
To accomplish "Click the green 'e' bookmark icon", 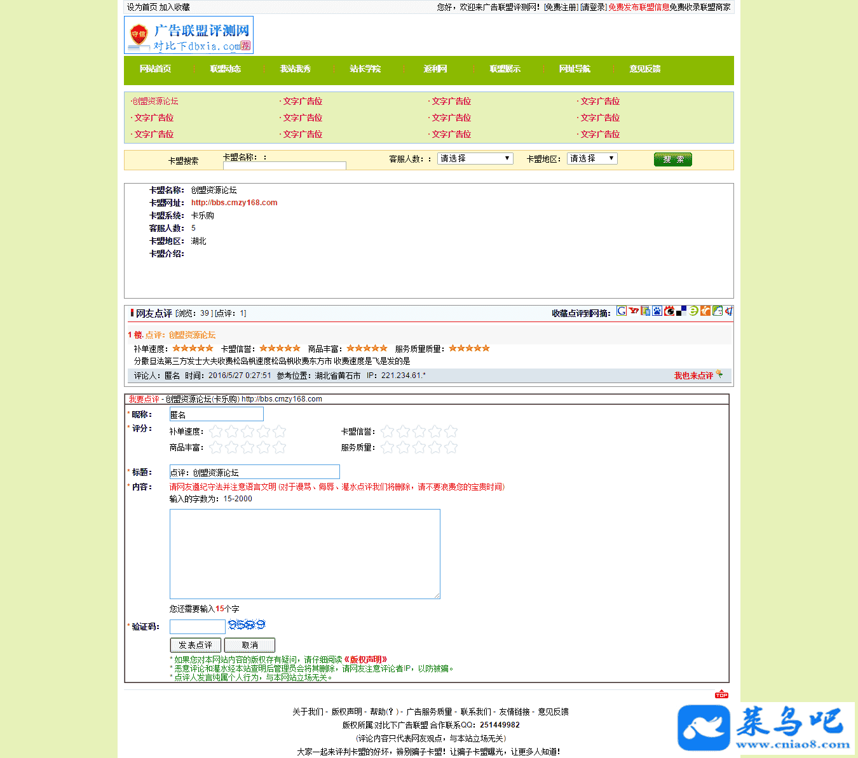I will 693,311.
